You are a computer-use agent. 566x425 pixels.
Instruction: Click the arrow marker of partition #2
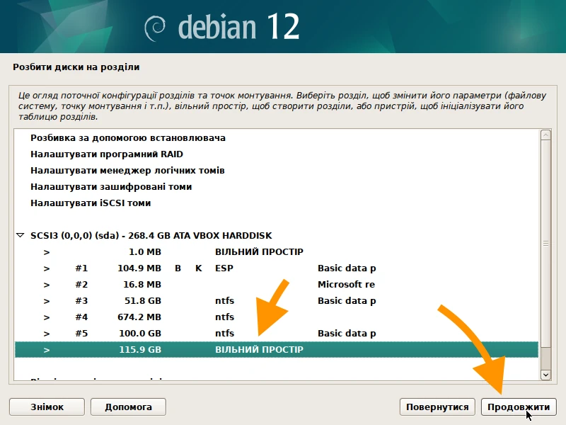pos(47,285)
